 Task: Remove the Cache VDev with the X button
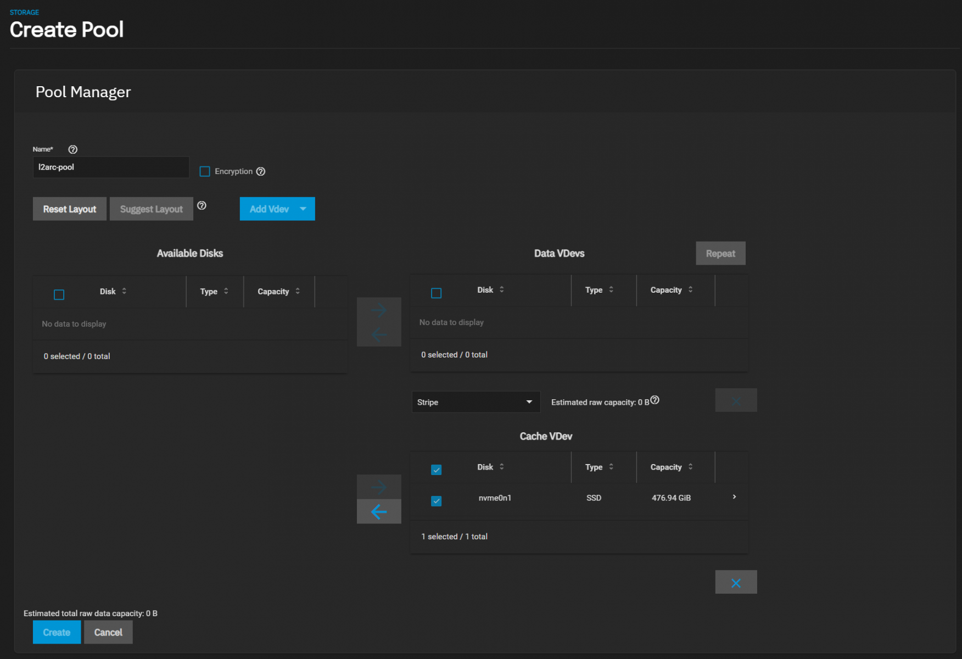point(736,583)
